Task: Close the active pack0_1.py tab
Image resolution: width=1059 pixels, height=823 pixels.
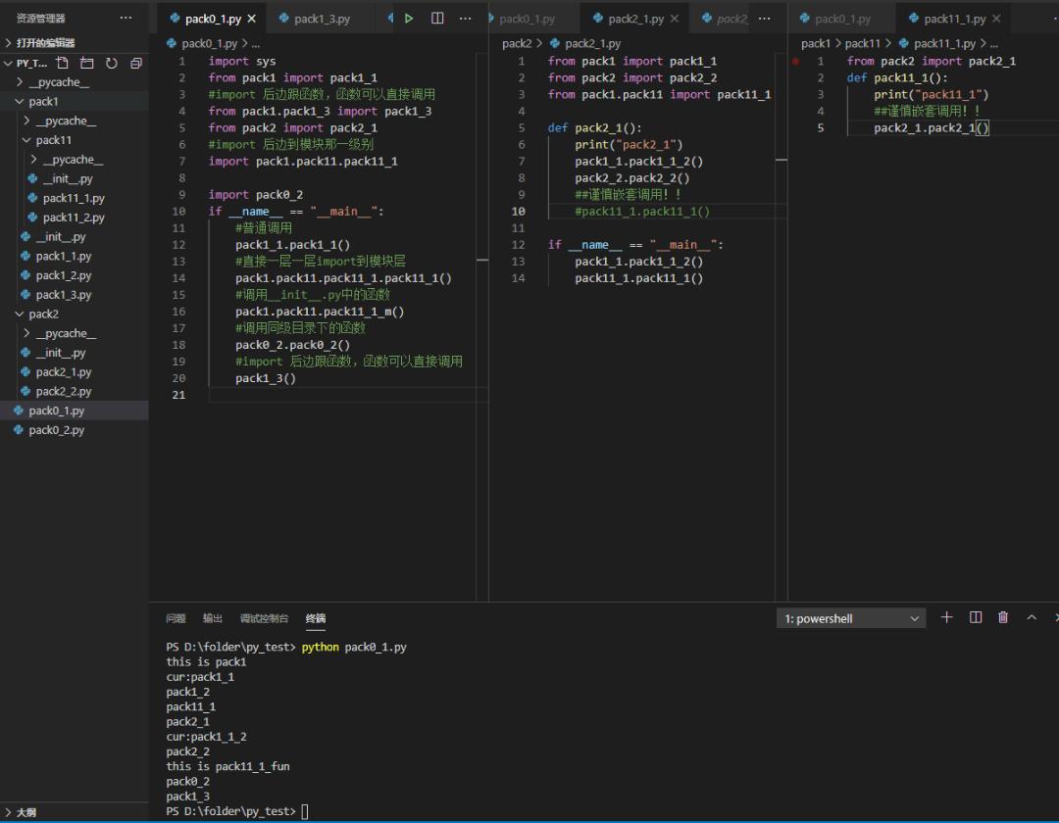Action: pos(252,19)
